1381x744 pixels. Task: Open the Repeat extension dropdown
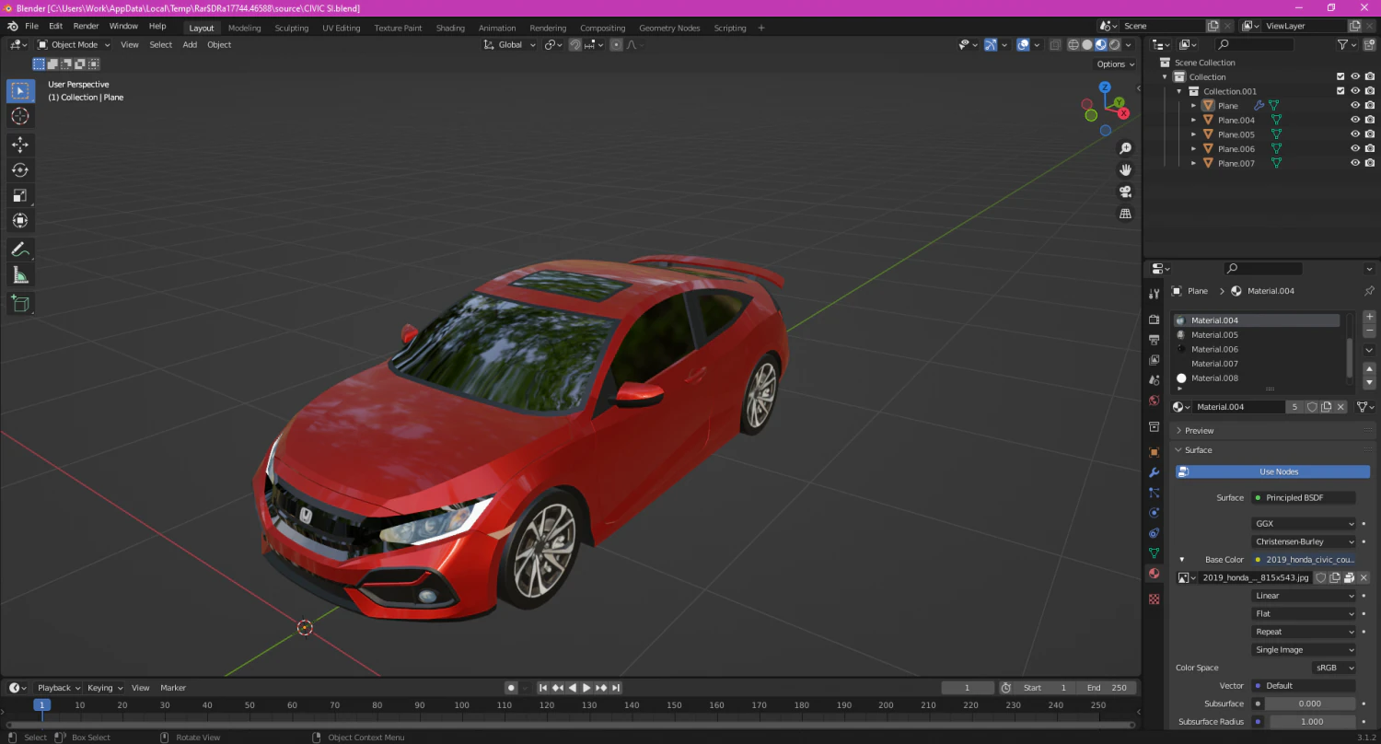point(1304,632)
